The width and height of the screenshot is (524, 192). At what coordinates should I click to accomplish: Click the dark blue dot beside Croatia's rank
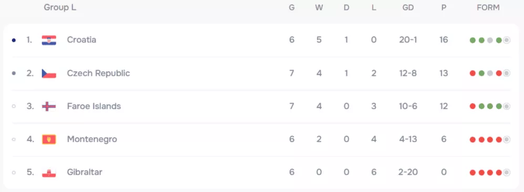pos(14,40)
